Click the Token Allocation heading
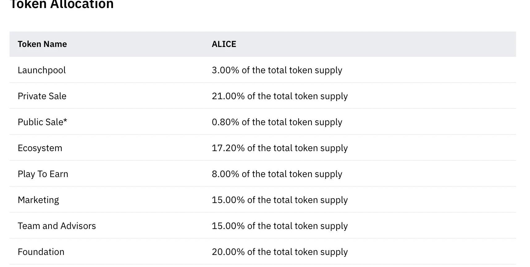Viewport: 530px width, 267px height. (x=62, y=4)
